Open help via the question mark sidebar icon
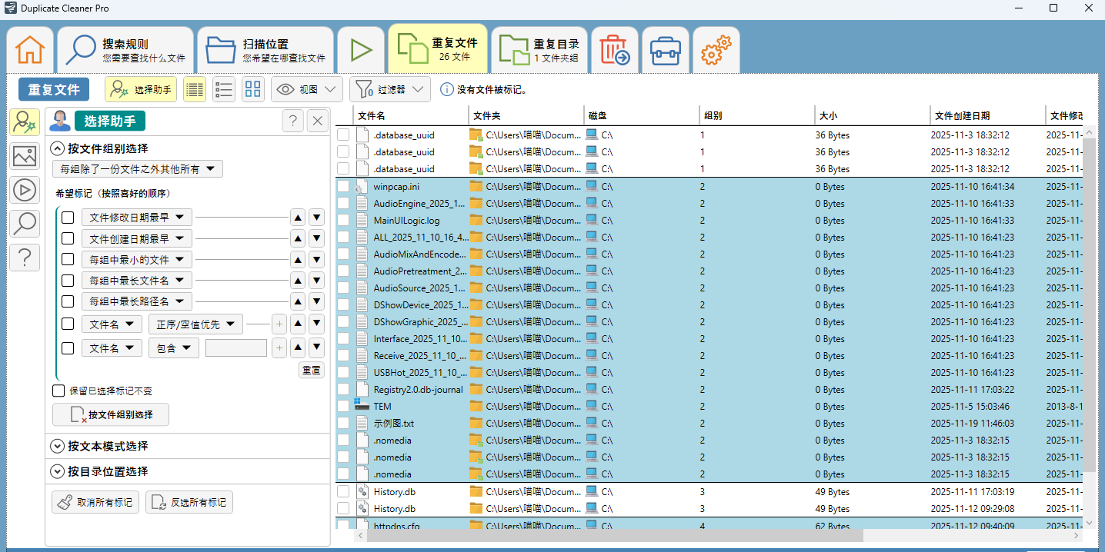Image resolution: width=1105 pixels, height=552 pixels. [25, 257]
